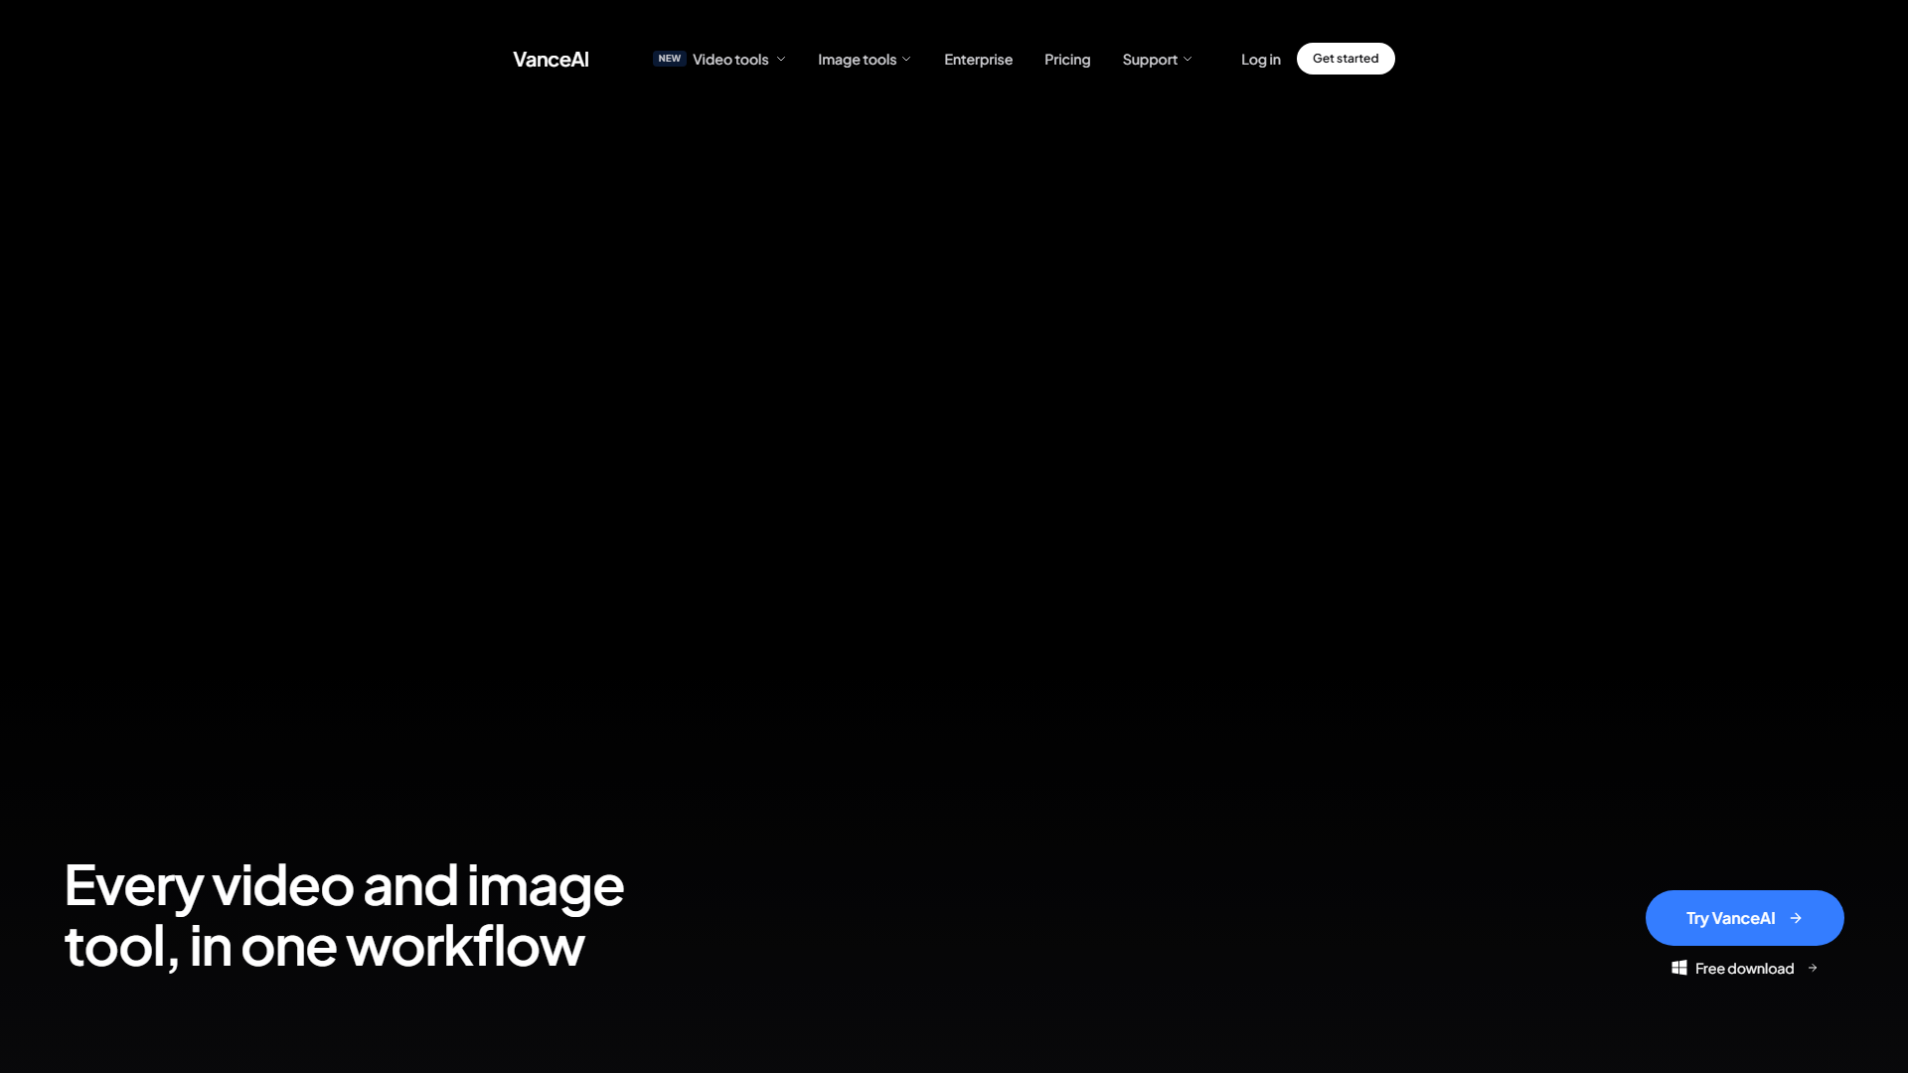
Task: Click the Log in link
Action: (x=1261, y=60)
